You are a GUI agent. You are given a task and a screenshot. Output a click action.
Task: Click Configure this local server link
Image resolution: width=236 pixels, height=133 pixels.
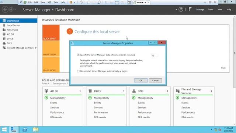[x=97, y=32]
